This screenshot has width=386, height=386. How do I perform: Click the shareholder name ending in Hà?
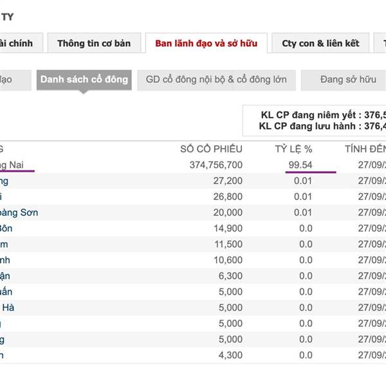click(x=8, y=308)
